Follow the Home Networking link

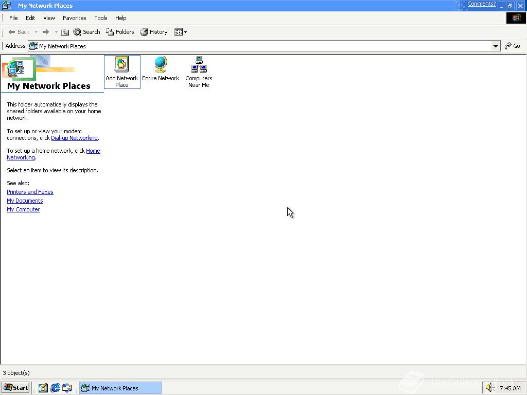coord(93,151)
